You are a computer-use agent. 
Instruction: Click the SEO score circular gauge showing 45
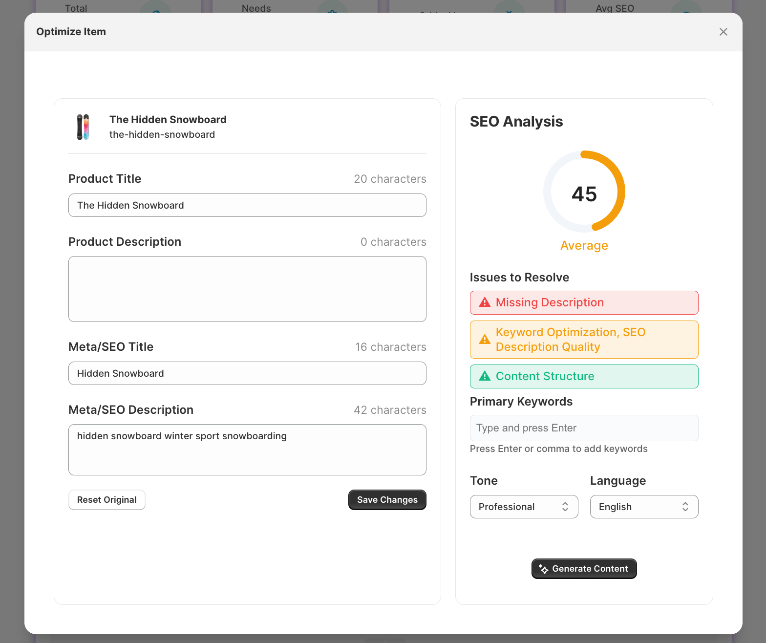(584, 192)
